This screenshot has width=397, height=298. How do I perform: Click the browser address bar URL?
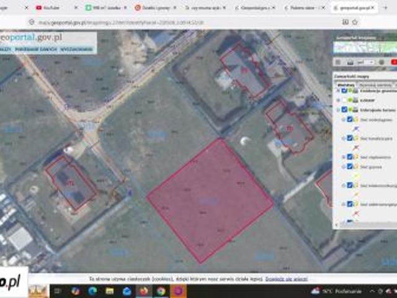(121, 22)
